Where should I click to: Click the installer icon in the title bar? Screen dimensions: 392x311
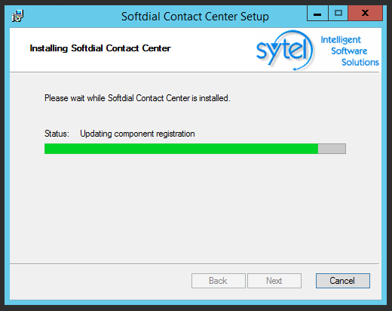point(17,16)
